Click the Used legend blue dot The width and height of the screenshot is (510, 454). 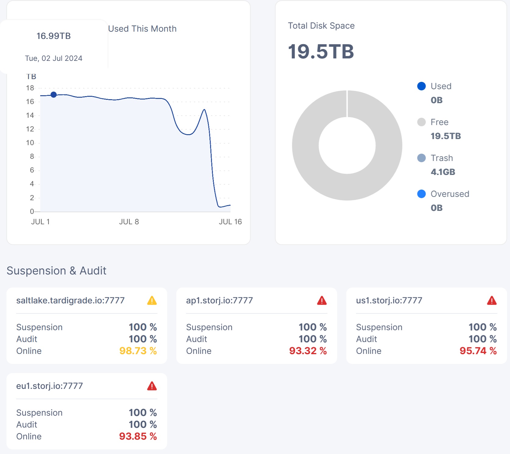421,86
